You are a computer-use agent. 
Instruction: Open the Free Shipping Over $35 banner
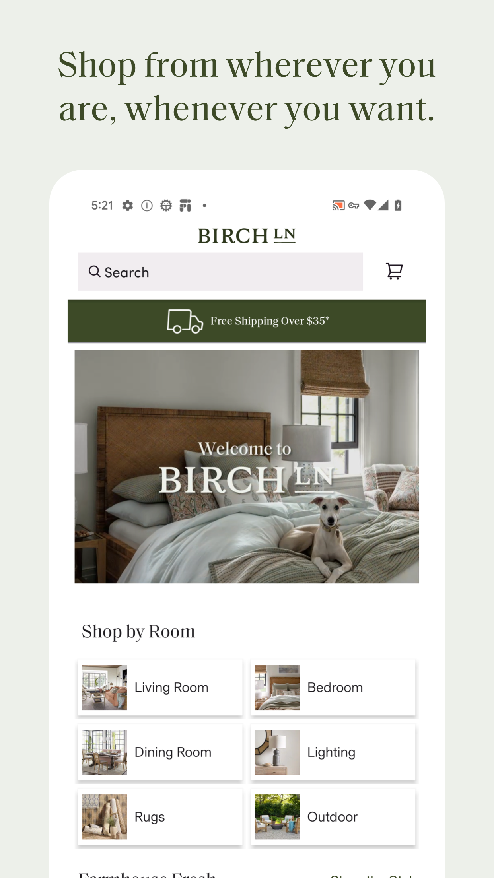247,321
